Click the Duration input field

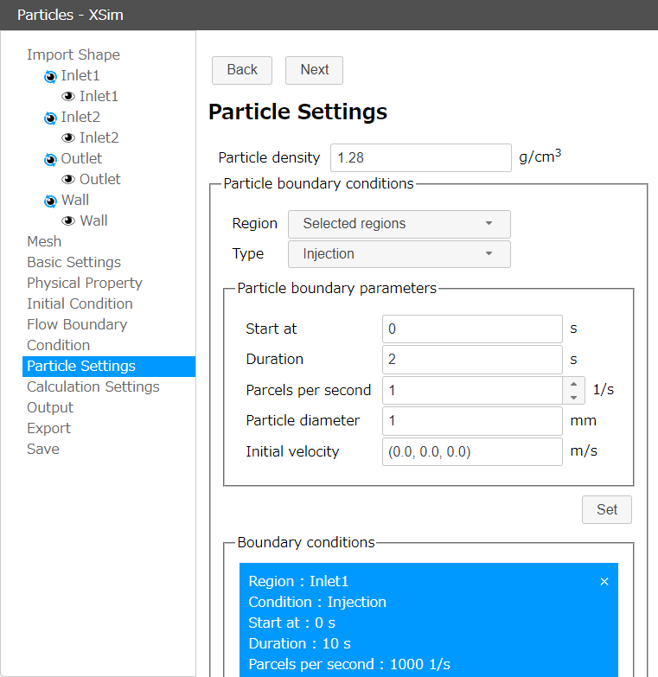(472, 359)
